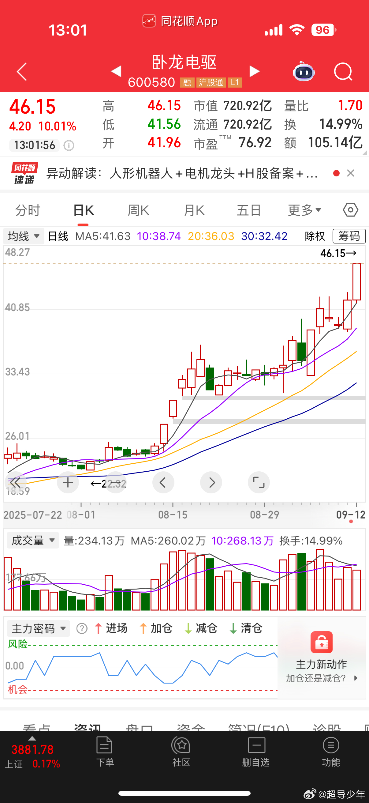Tap the 筹码 button
This screenshot has height=803, width=369.
point(349,236)
